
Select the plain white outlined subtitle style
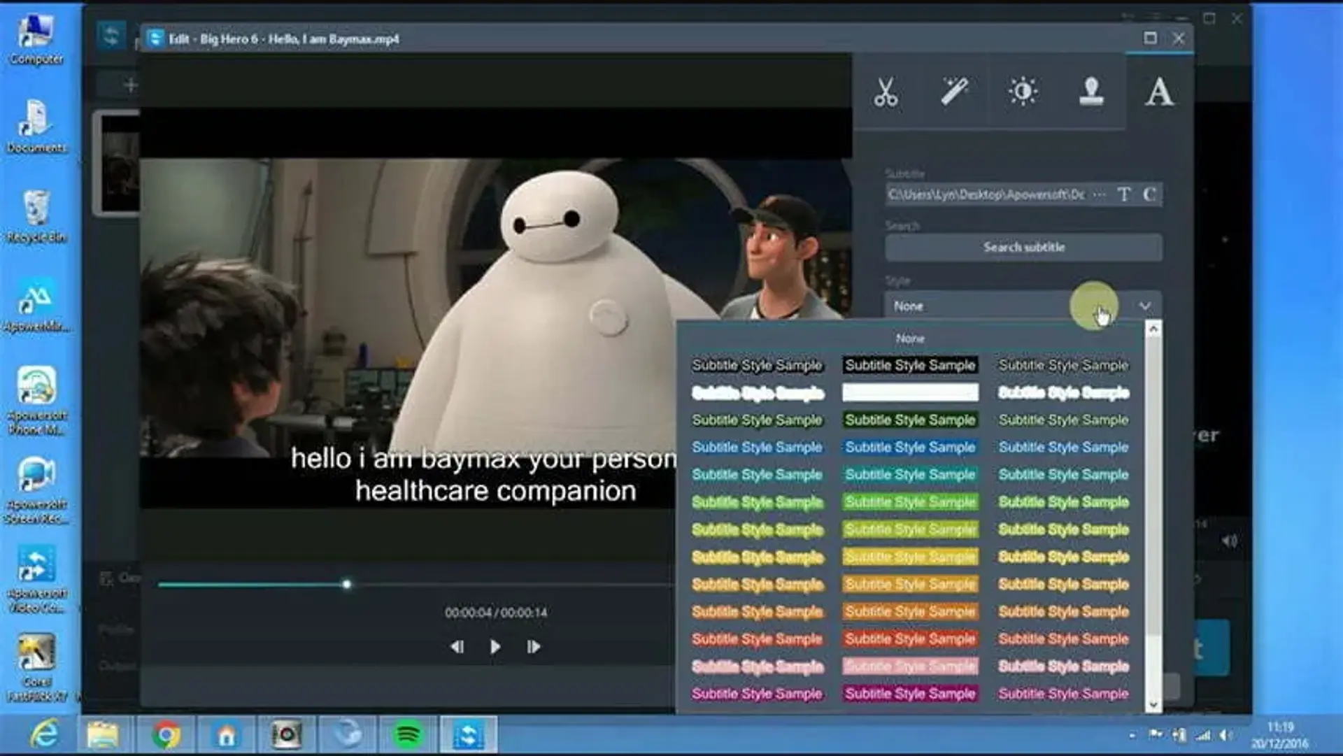pyautogui.click(x=757, y=365)
